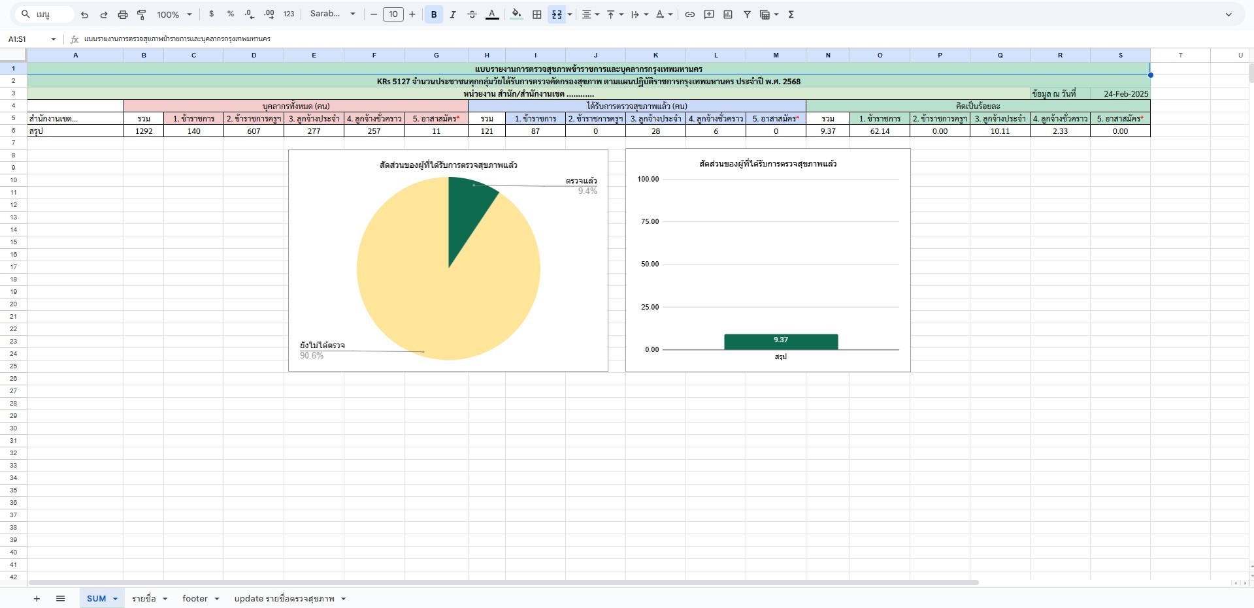Image resolution: width=1254 pixels, height=608 pixels.
Task: Click the สรุป row label cell
Action: click(x=75, y=131)
